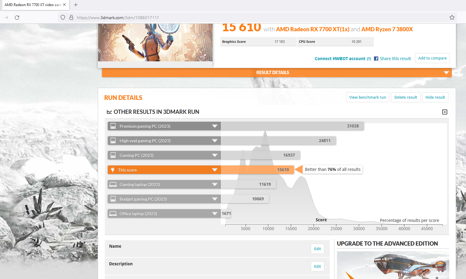Open the AMD Ryzen 7 3800X link
466x279 pixels.
coord(387,29)
